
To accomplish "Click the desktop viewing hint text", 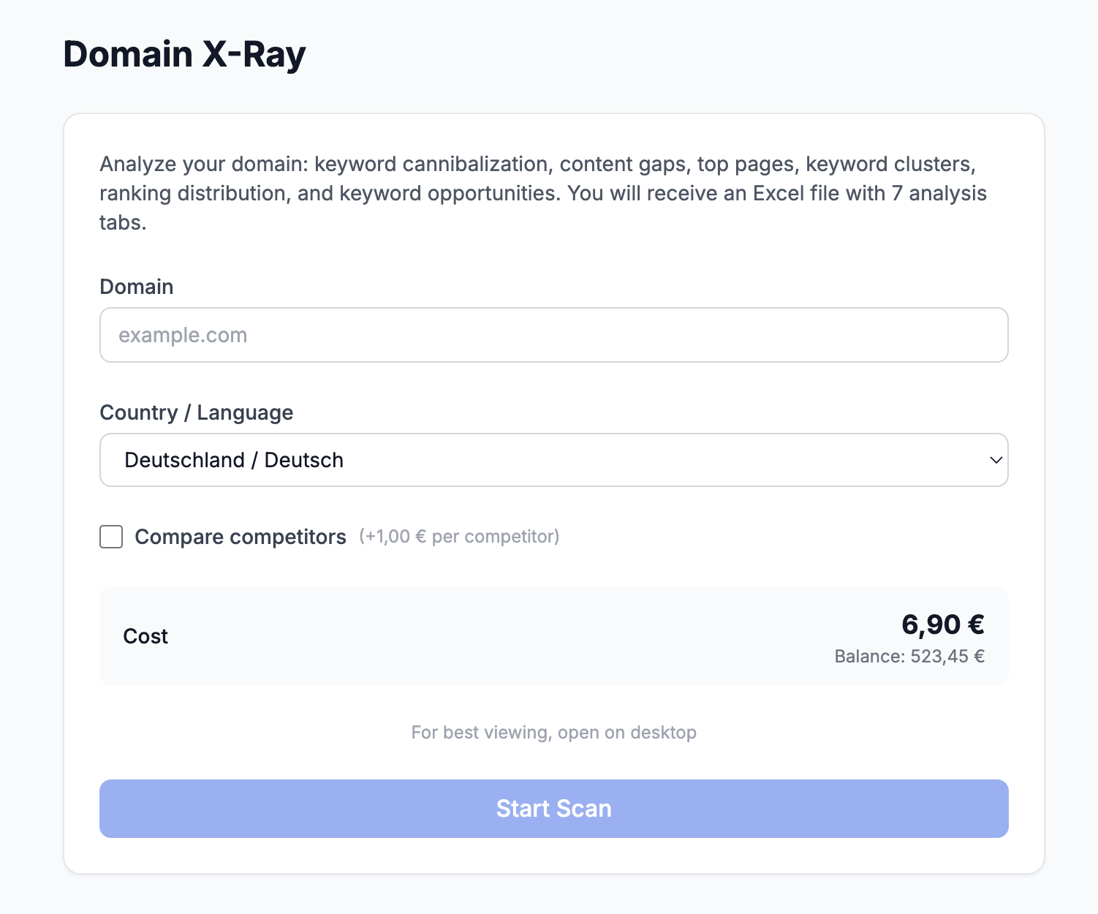I will click(x=553, y=733).
